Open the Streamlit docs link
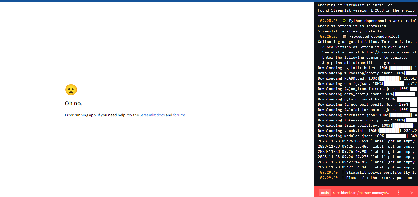Screen dimensions: 418x197 [152, 115]
